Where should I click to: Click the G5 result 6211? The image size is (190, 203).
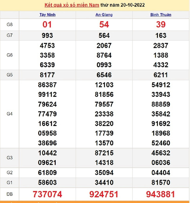pos(161,75)
